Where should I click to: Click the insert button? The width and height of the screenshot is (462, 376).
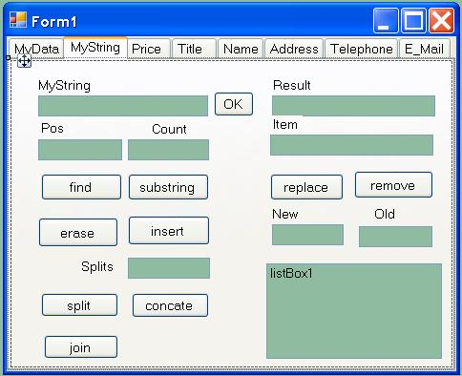169,231
